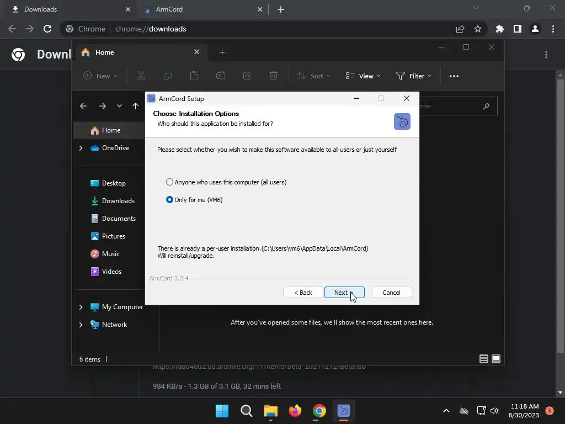Click the File Explorer forward arrow
The height and width of the screenshot is (424, 565).
102,106
